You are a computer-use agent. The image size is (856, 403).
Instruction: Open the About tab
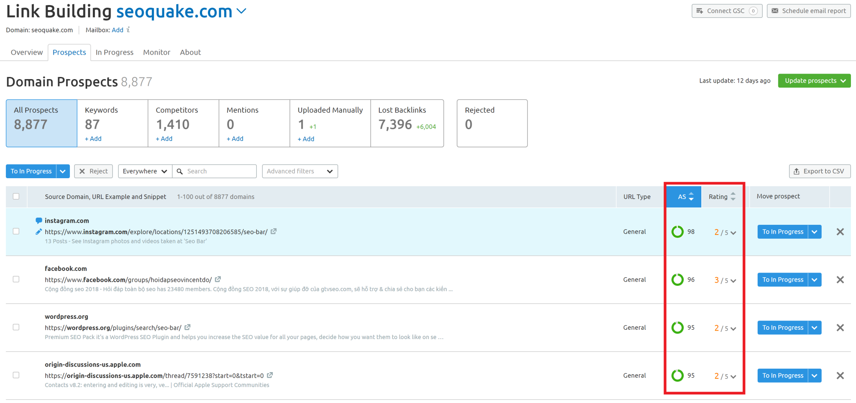(190, 52)
